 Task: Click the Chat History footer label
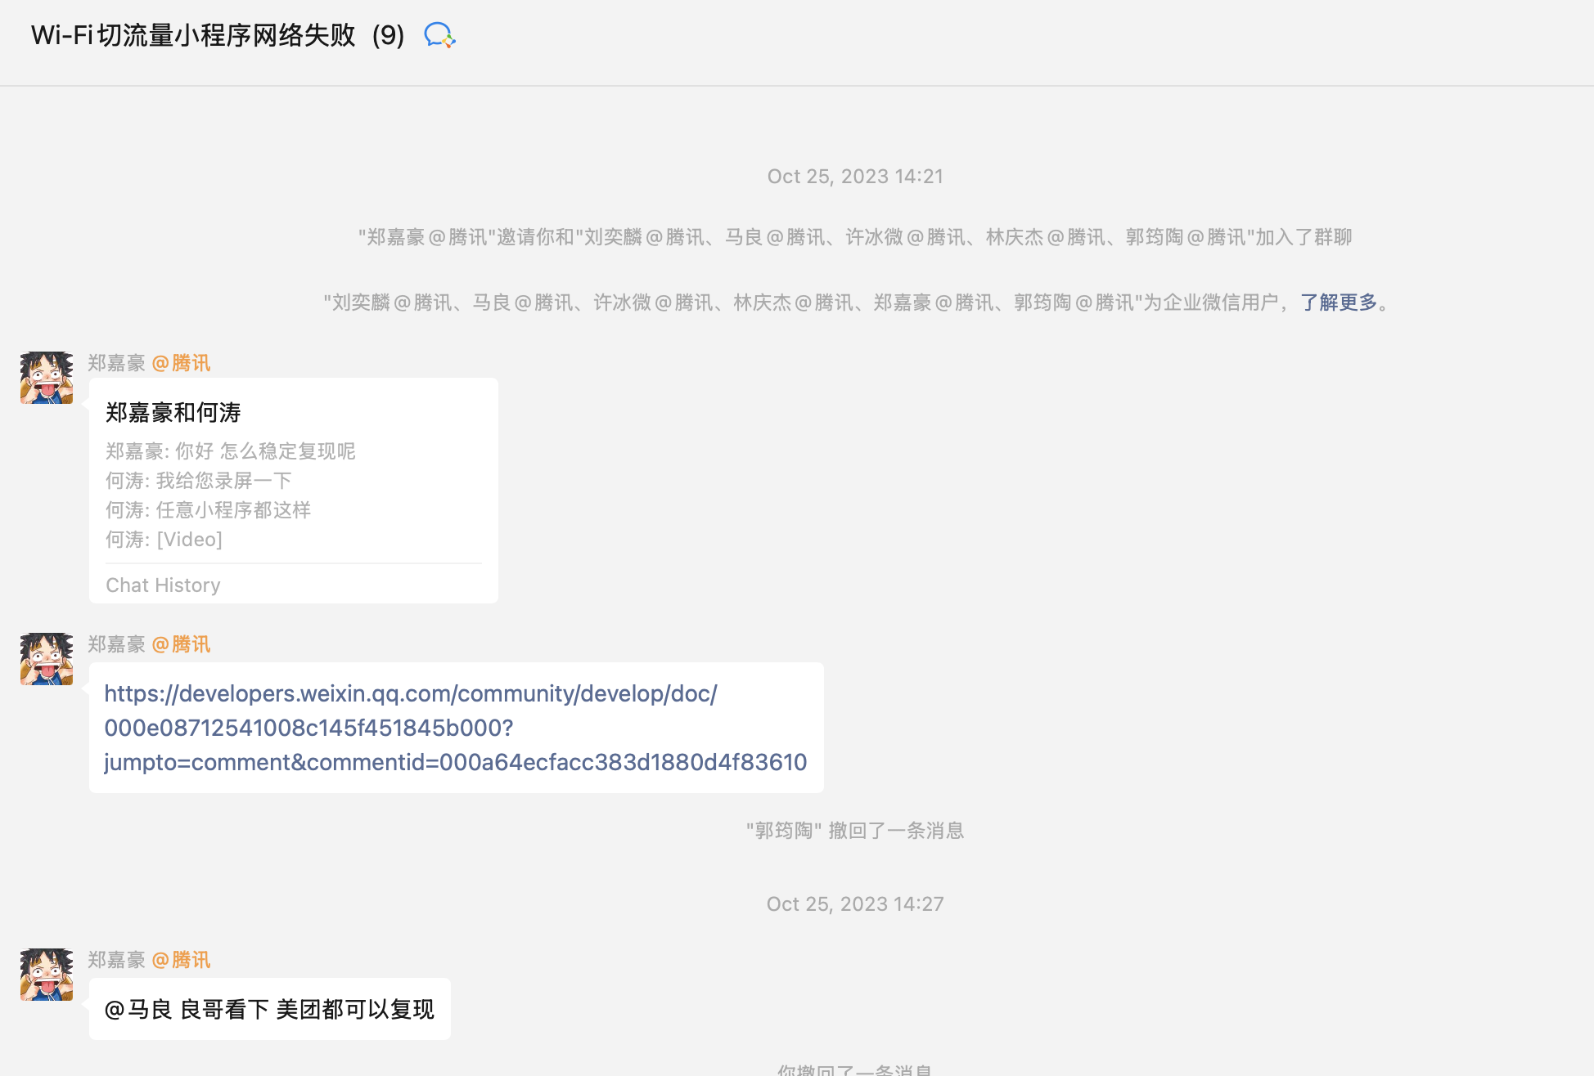click(163, 585)
